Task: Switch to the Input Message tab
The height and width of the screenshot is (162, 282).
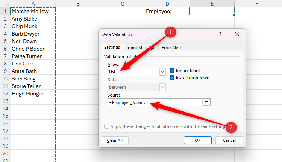Action: click(141, 48)
